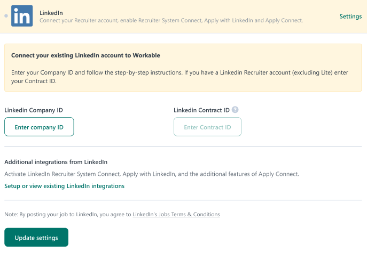
Task: Click the Company ID instructions paragraph
Action: (179, 77)
